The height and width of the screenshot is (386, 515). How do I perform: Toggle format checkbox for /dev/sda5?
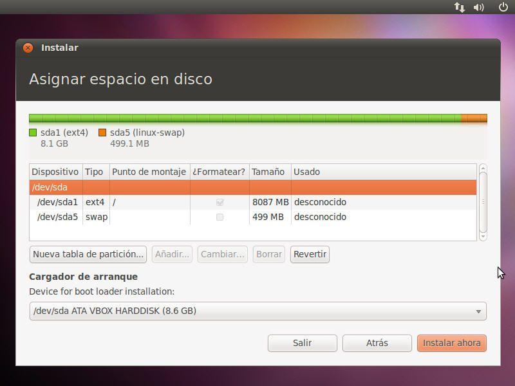[220, 217]
